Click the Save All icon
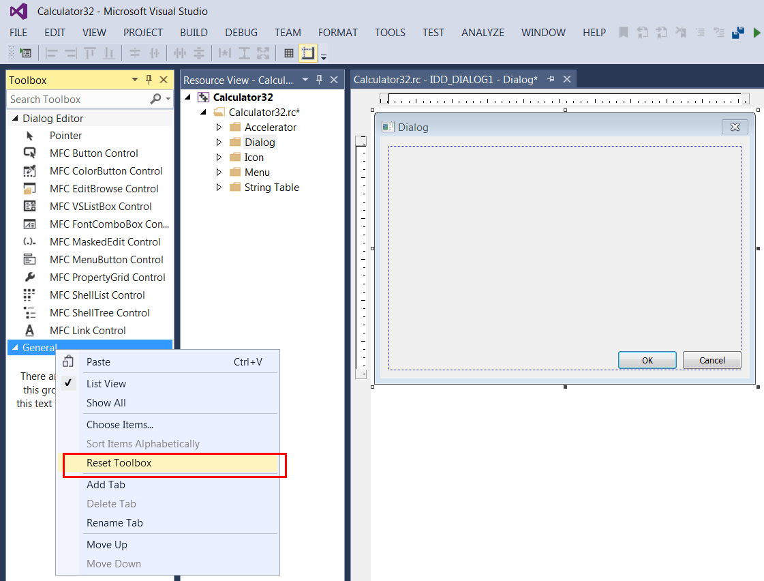The width and height of the screenshot is (764, 581). tap(737, 33)
